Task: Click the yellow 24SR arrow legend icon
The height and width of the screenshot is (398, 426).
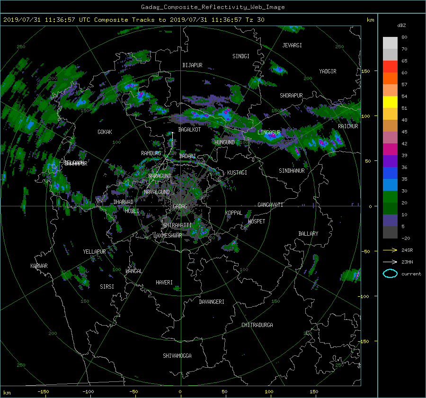Action: [390, 250]
